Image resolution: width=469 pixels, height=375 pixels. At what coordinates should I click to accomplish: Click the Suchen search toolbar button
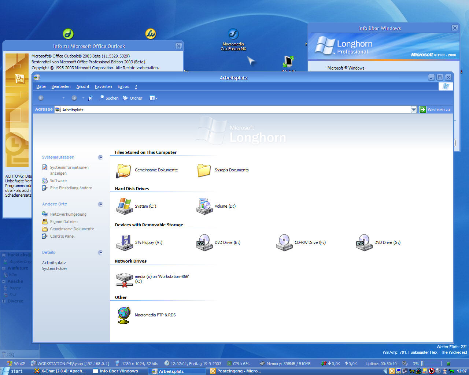(x=109, y=98)
